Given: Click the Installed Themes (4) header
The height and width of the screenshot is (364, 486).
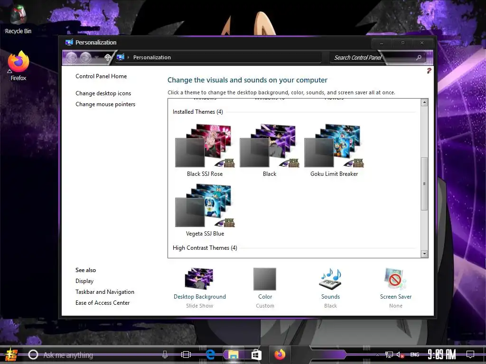Looking at the screenshot, I should tap(198, 112).
